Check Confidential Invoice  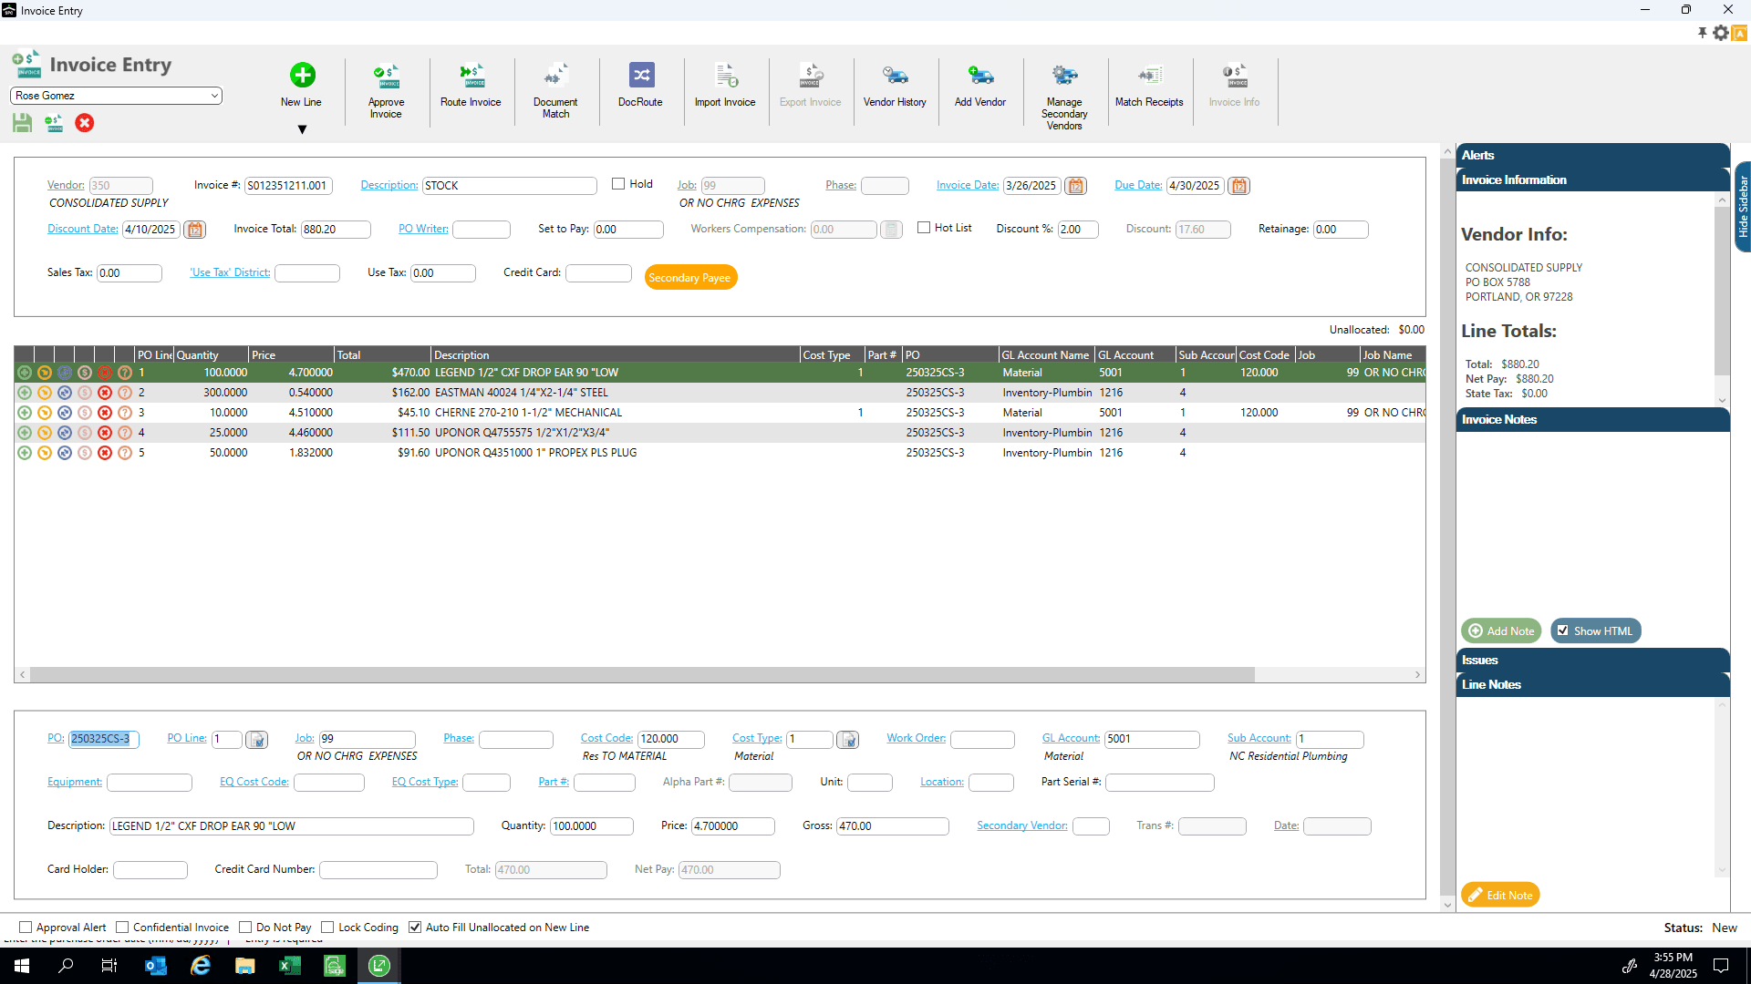pyautogui.click(x=122, y=928)
